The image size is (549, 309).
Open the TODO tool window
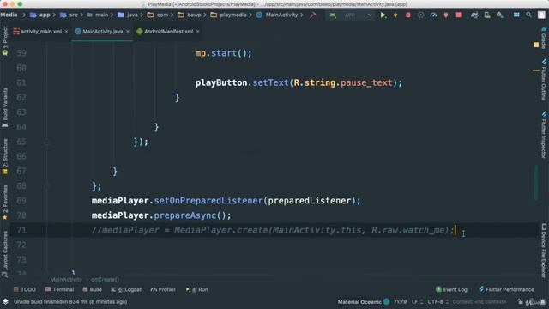pos(25,290)
